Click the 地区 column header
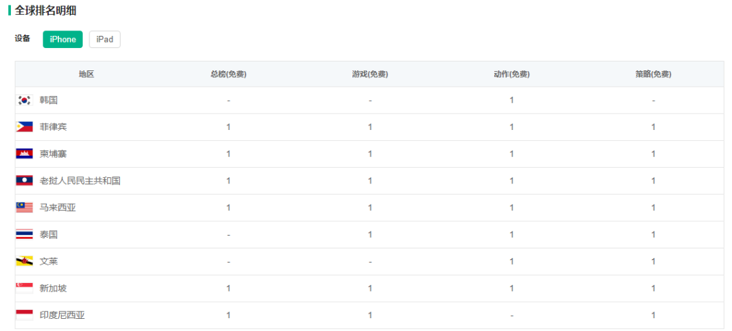732x331 pixels. coord(86,74)
